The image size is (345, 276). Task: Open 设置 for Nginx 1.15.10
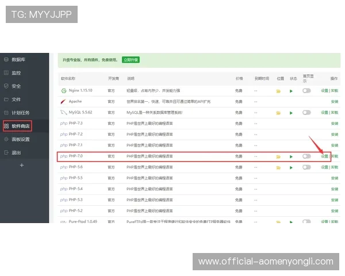point(324,91)
